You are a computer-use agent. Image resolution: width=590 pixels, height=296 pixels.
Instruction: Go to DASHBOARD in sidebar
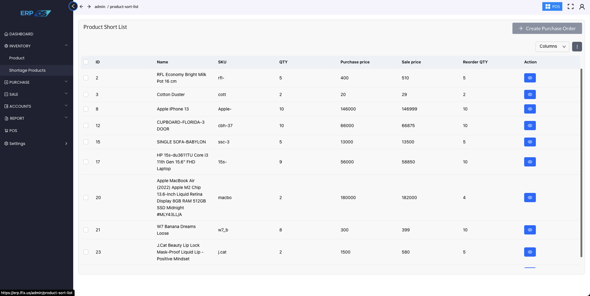(21, 34)
